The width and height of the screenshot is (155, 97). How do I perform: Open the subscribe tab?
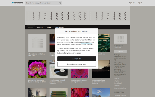[x=59, y=27]
